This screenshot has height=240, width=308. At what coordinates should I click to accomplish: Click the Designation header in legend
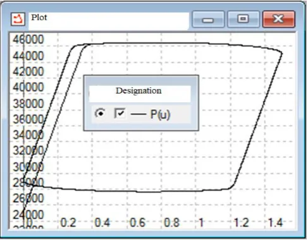coord(139,90)
